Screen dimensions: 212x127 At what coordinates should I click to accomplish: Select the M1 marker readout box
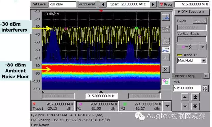pos(97,106)
